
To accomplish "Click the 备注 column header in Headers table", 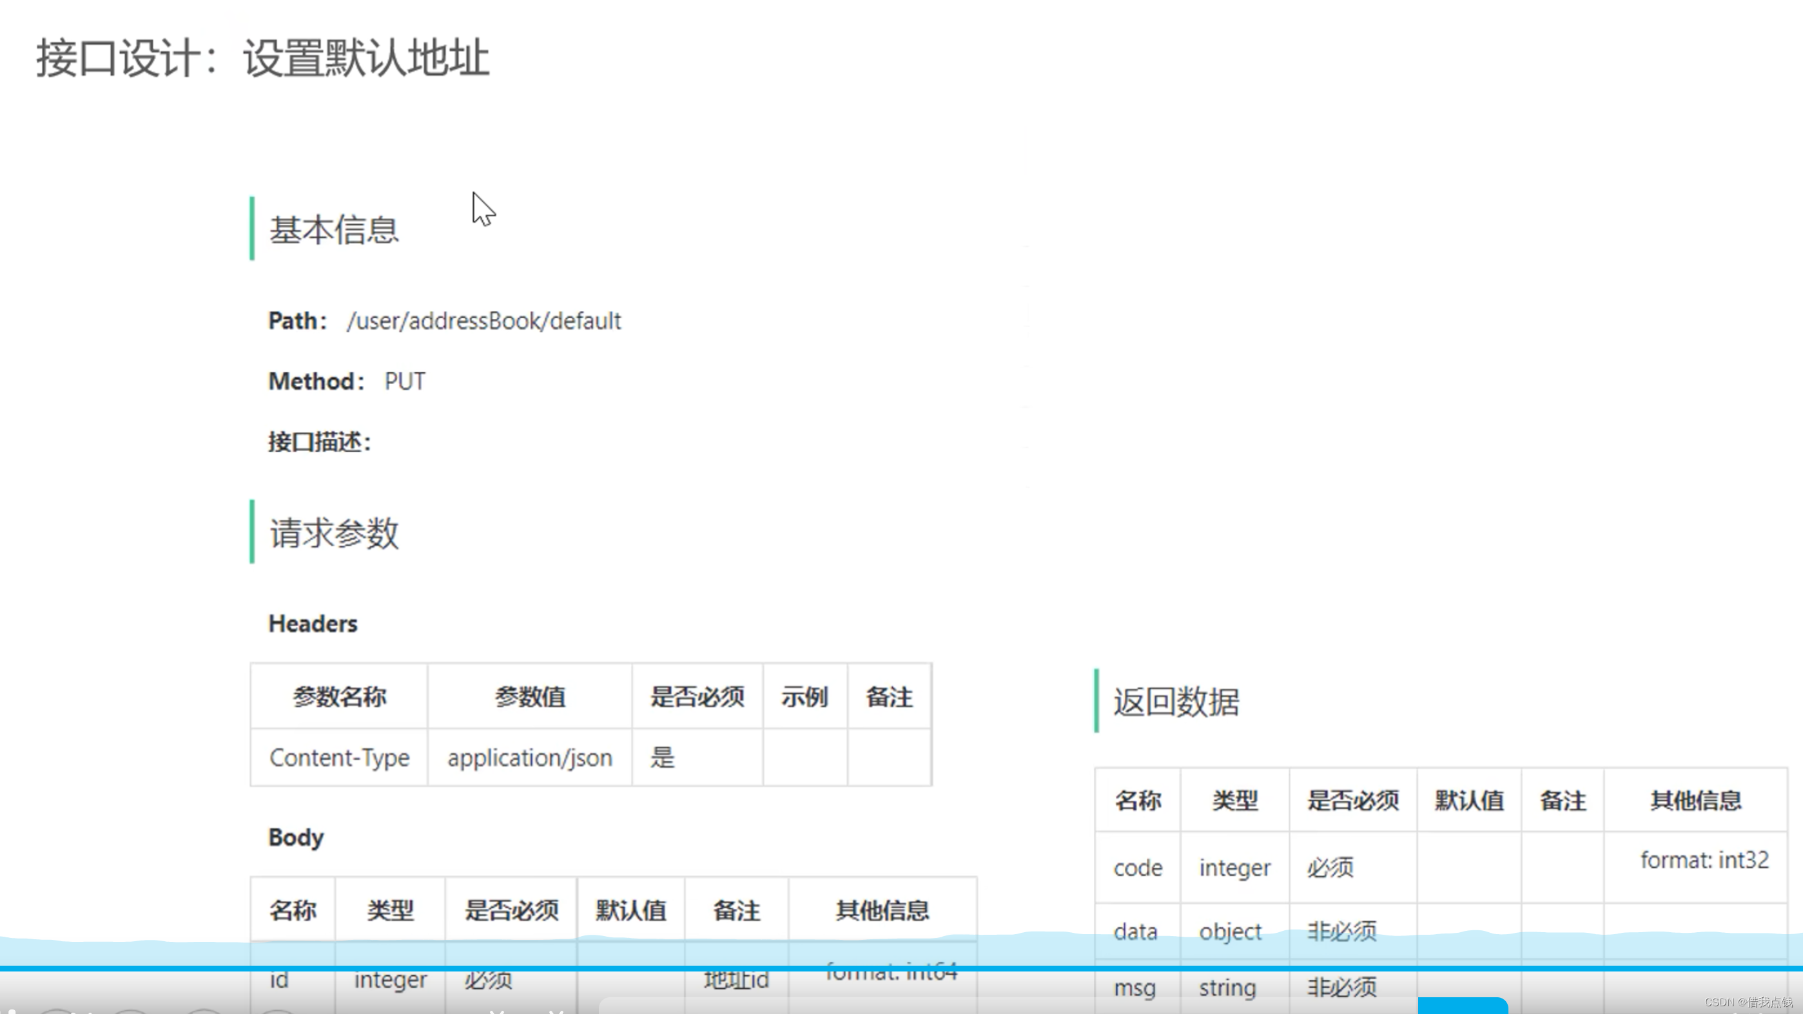I will point(890,696).
